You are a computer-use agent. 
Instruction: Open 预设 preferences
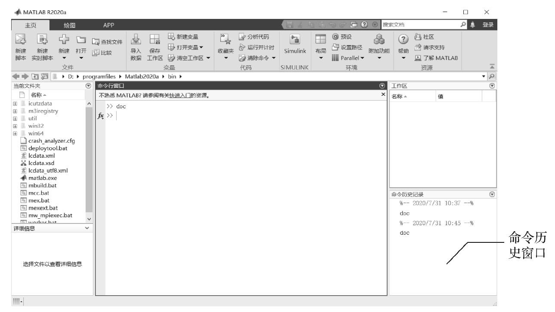click(342, 37)
